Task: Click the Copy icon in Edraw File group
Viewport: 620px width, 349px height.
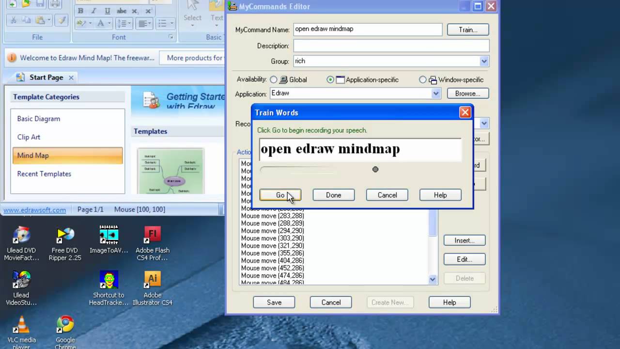Action: pyautogui.click(x=26, y=20)
